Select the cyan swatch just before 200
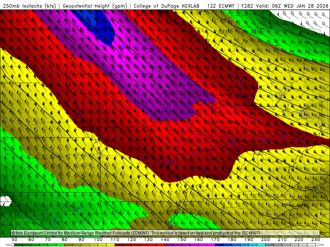330x247 pixels. (261, 245)
